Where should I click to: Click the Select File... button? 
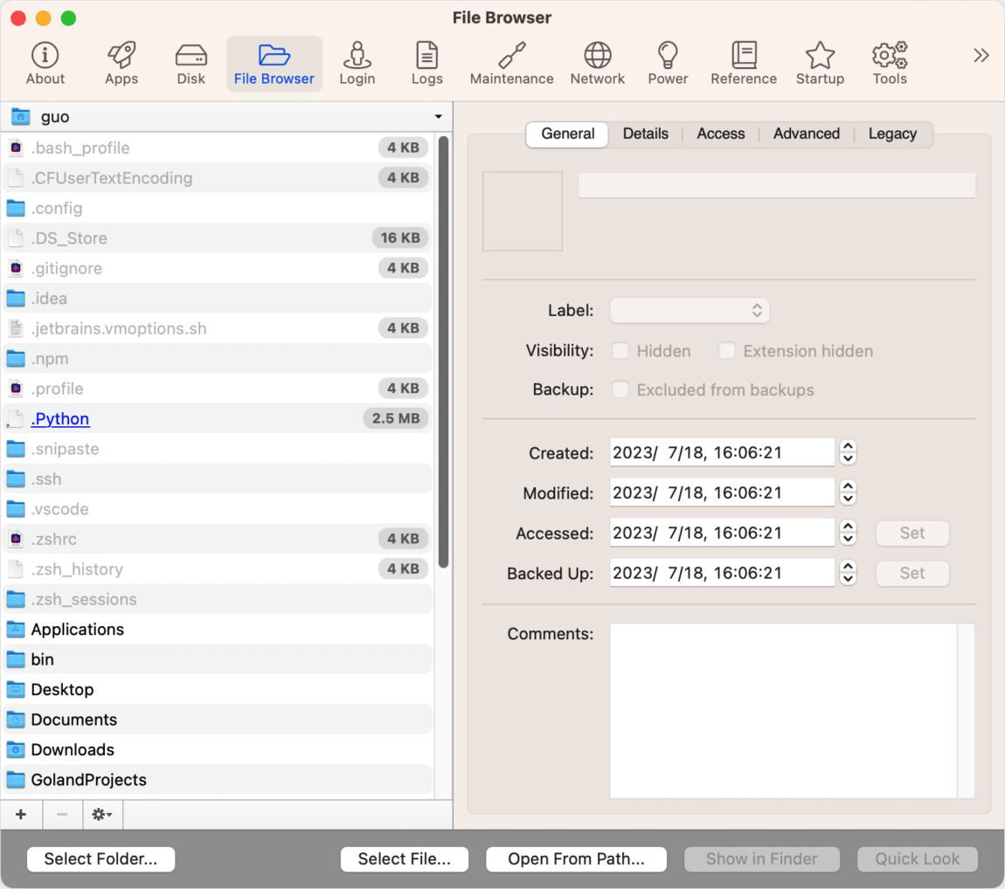pos(405,859)
